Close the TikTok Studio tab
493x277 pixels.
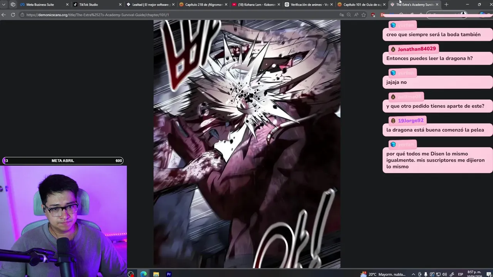pyautogui.click(x=120, y=5)
